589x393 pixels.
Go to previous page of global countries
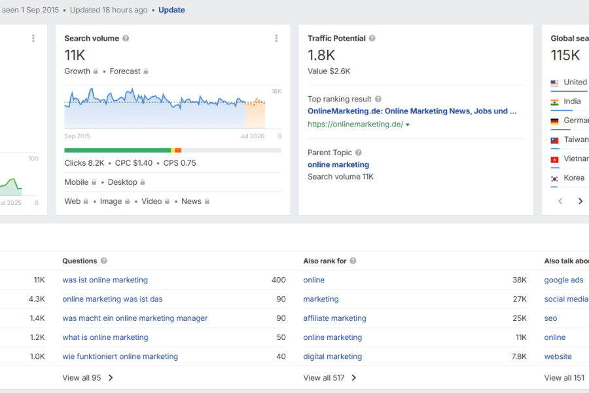point(560,201)
